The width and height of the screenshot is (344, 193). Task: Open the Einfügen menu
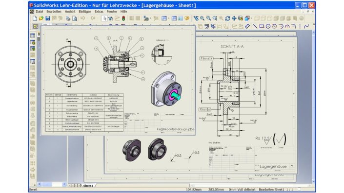(x=85, y=12)
